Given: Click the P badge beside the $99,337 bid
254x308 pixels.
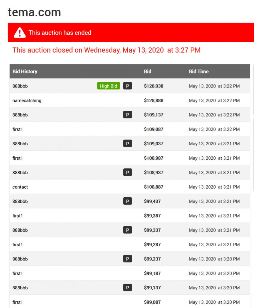Looking at the screenshot, I should (128, 230).
